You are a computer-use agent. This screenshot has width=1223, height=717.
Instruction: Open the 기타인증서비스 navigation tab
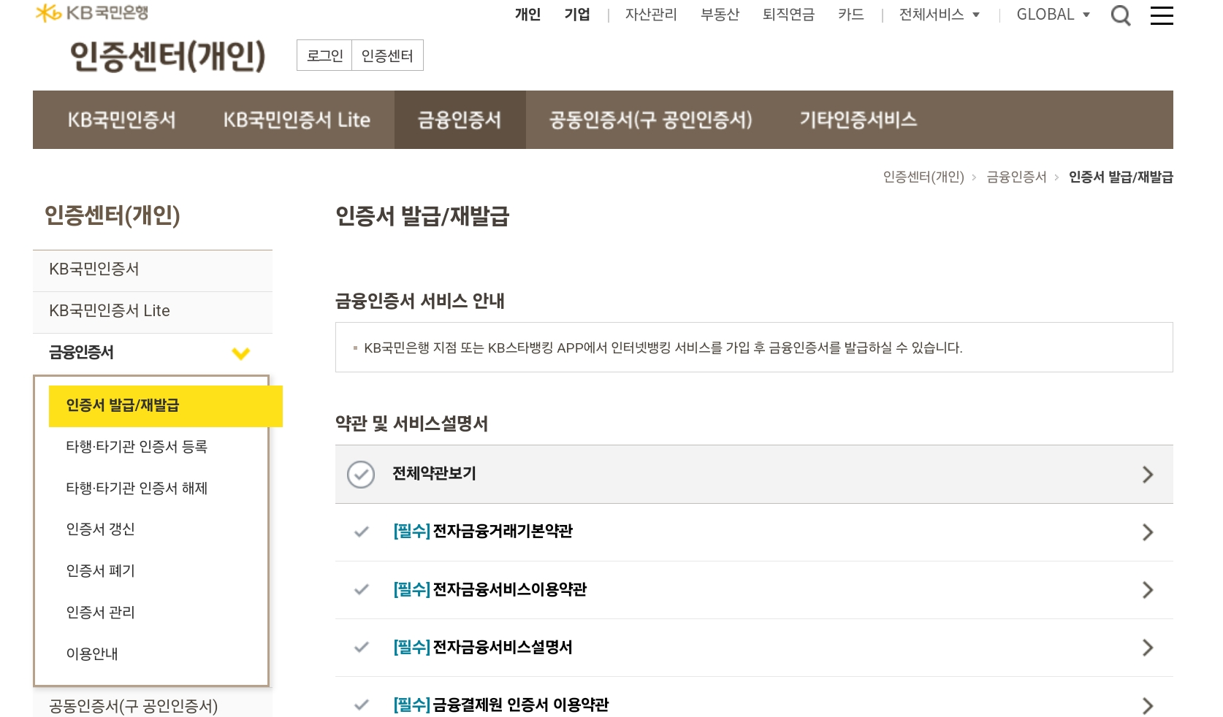(x=858, y=120)
